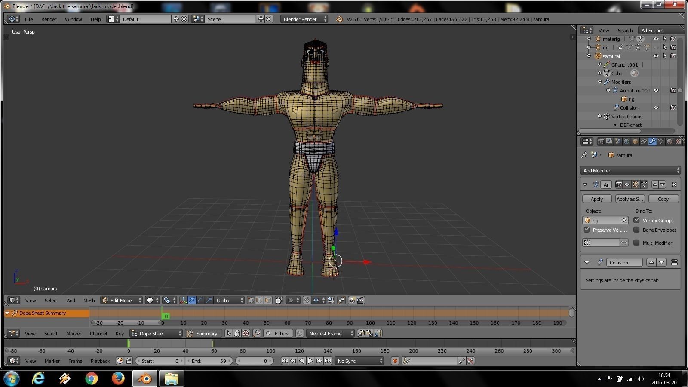Click the dope sheet magnifier filter icon
The image size is (688, 387).
[257, 333]
